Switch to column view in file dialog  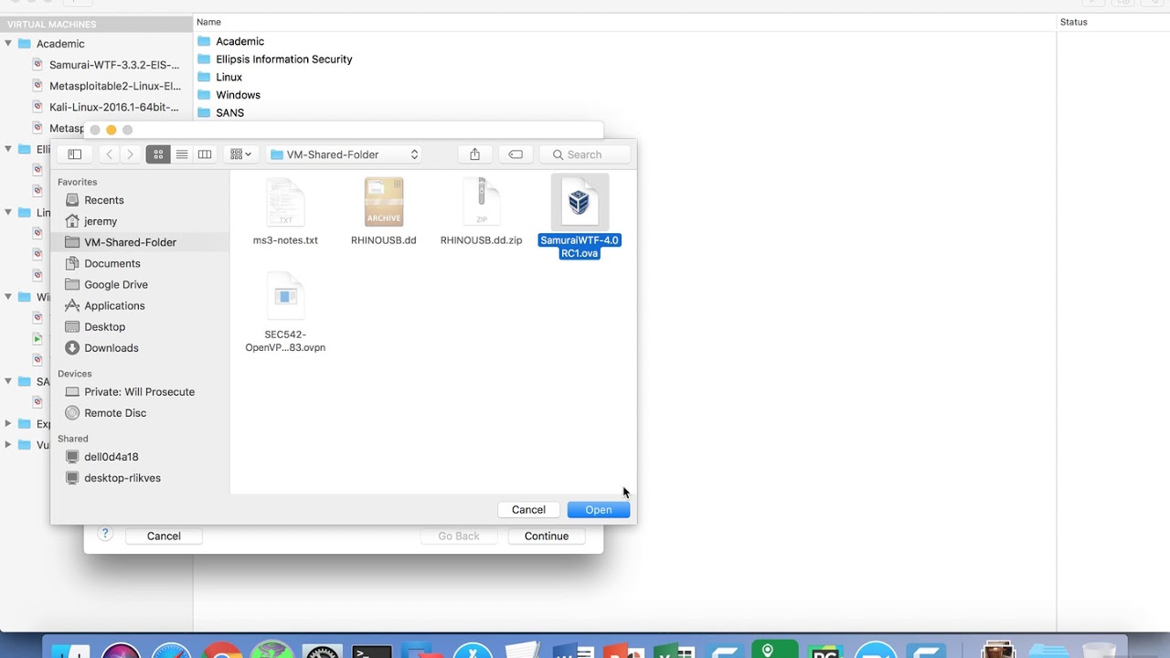(x=205, y=154)
